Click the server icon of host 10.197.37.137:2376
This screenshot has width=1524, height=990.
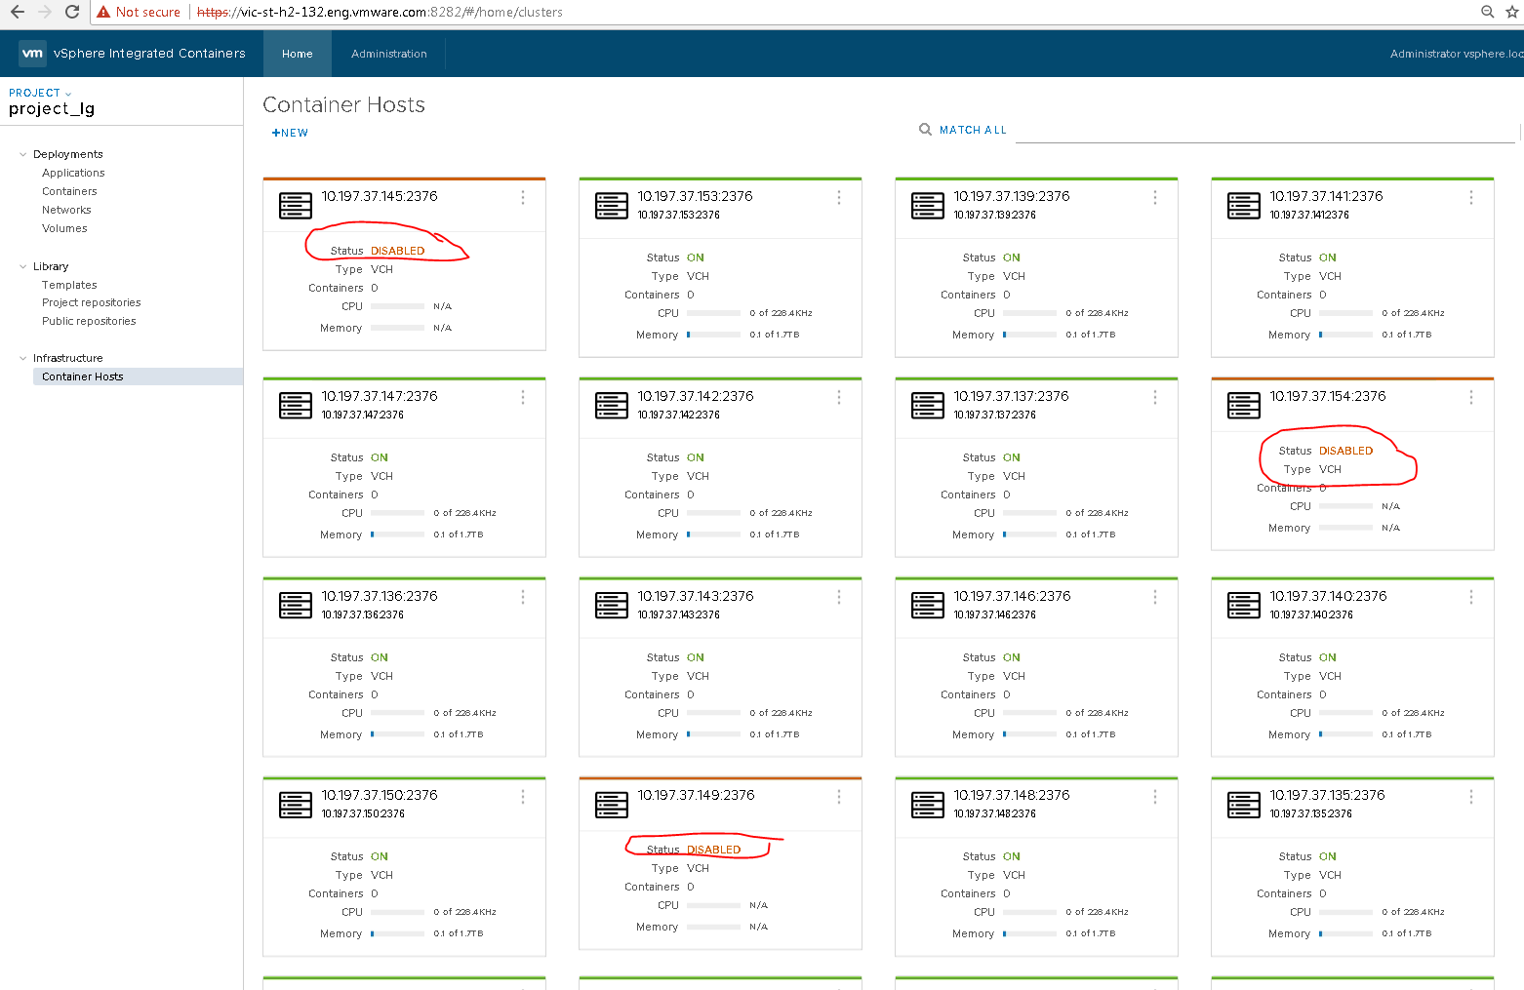click(x=928, y=406)
